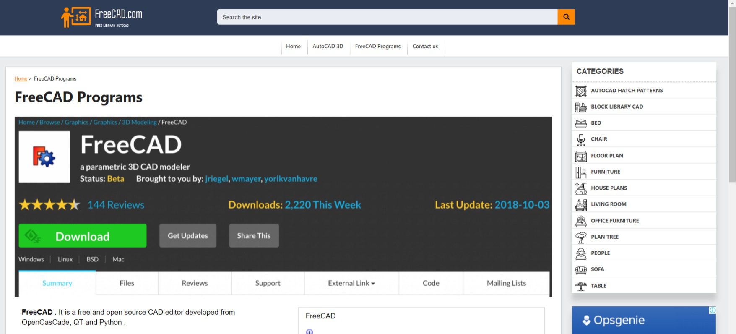Switch to the Summary tab
Image resolution: width=736 pixels, height=334 pixels.
pyautogui.click(x=57, y=283)
